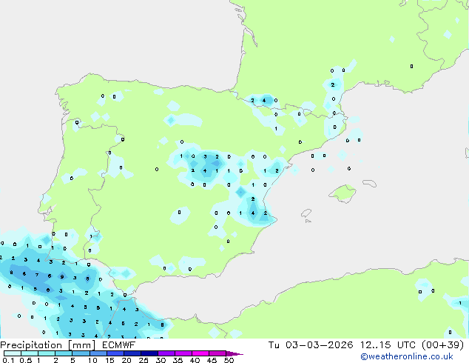Select the 2–5 mm legend color box
The width and height of the screenshot is (469, 363).
(64, 353)
